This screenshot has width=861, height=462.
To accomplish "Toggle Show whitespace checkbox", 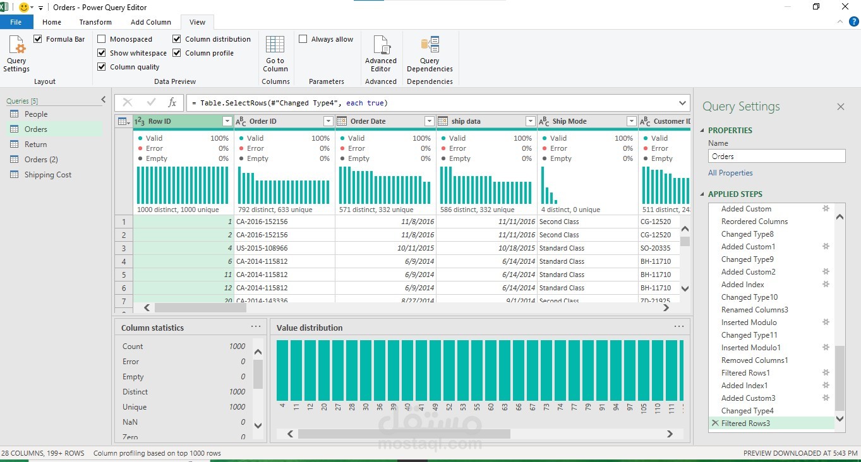I will coord(102,53).
